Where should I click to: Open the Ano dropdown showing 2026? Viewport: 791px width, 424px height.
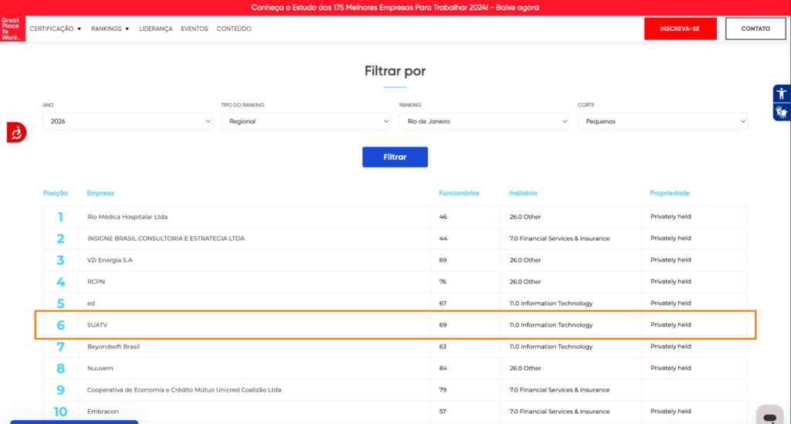127,121
